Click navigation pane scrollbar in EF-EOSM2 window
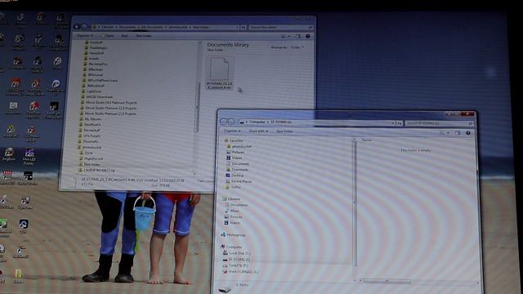This screenshot has width=523, height=294. (355, 203)
